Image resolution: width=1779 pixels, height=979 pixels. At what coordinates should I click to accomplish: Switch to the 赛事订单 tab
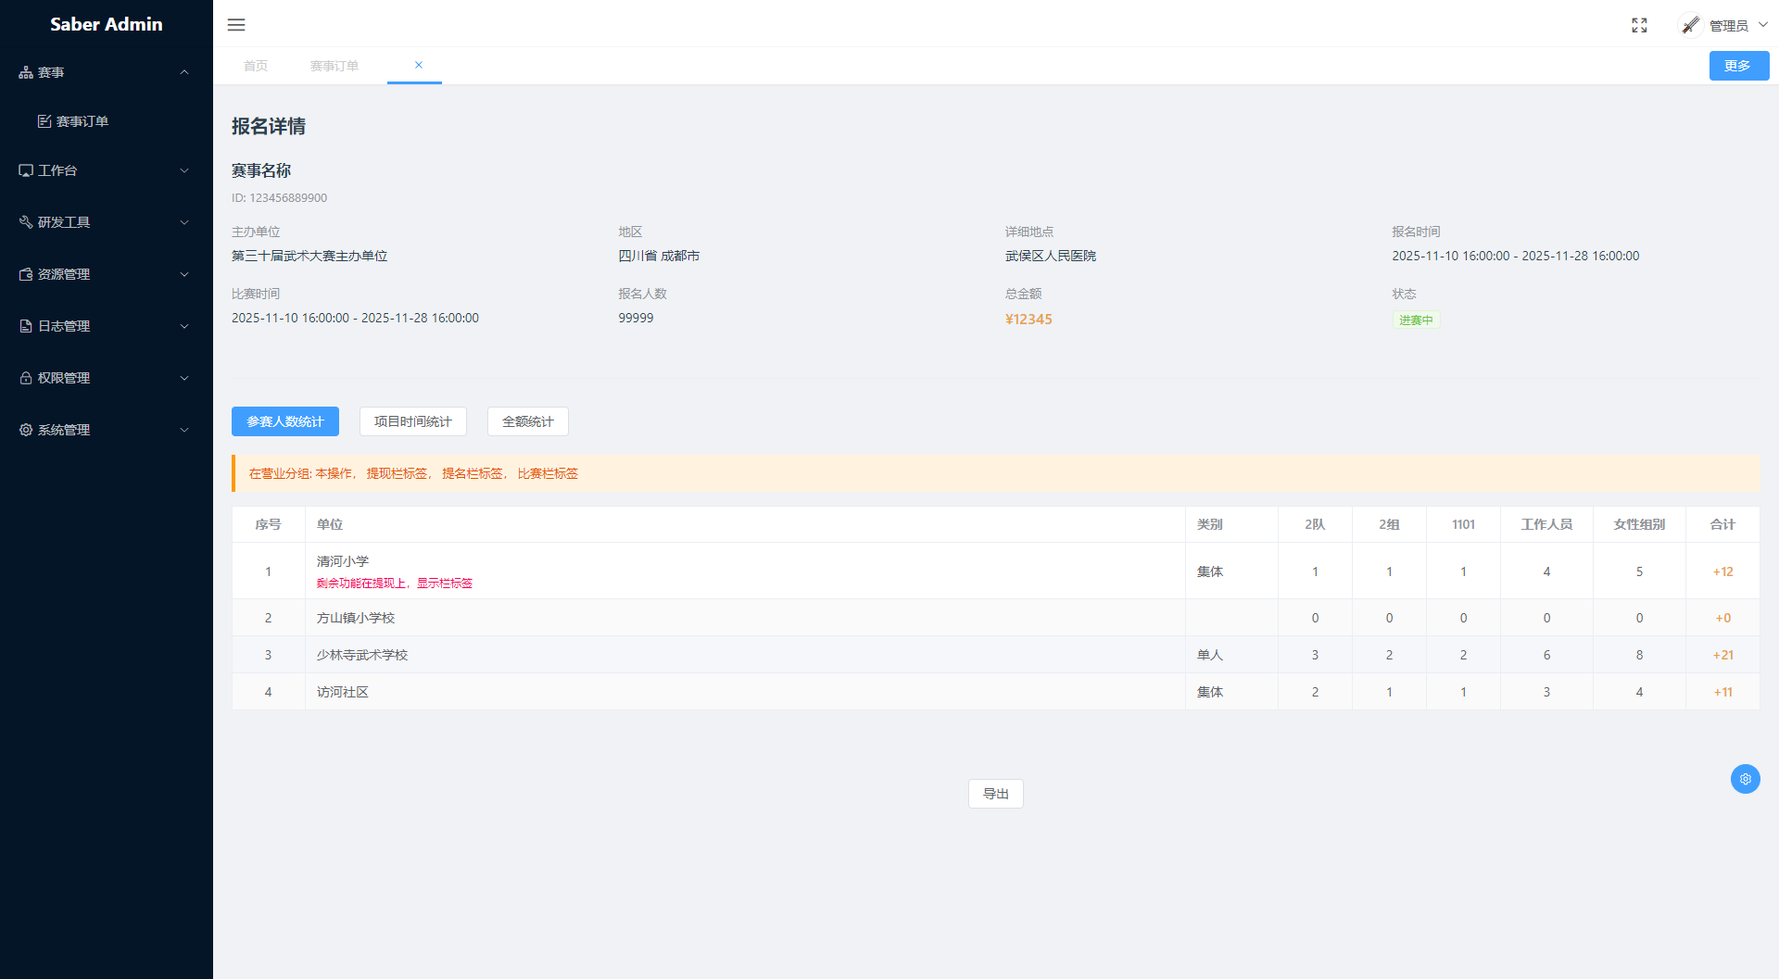334,66
